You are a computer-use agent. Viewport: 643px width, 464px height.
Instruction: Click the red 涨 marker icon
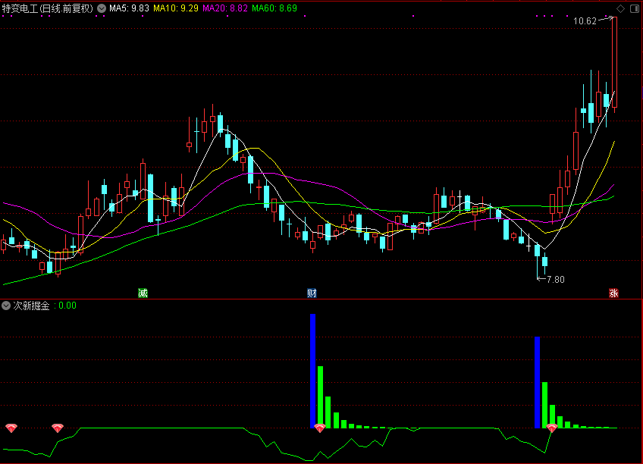[x=613, y=293]
